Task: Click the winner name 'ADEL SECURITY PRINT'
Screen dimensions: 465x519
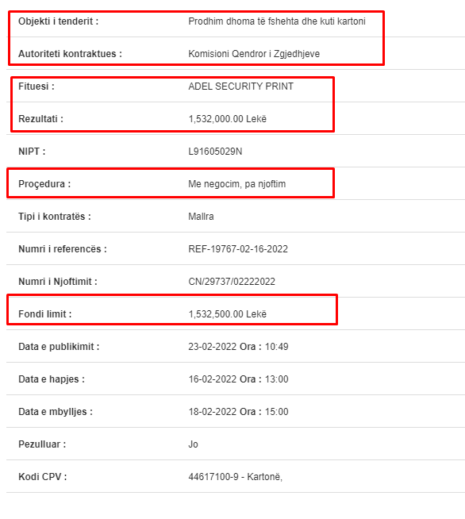Action: pos(240,86)
